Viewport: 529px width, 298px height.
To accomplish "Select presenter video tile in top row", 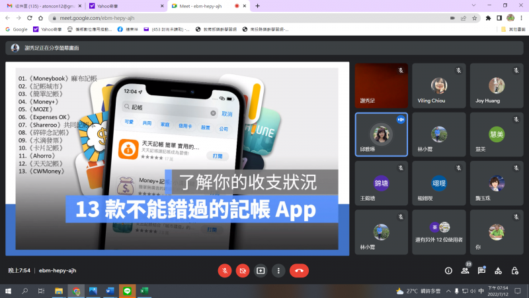I will coord(382,85).
